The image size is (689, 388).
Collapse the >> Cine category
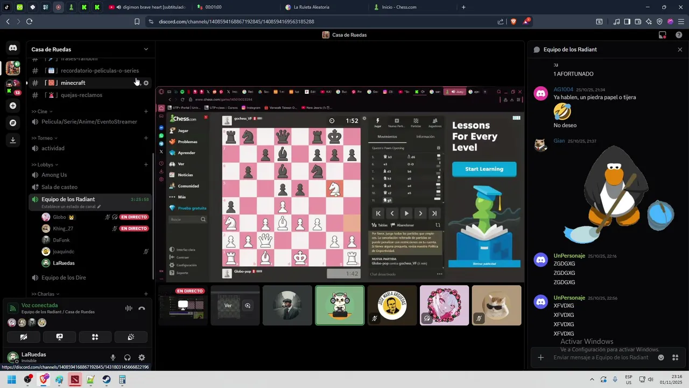point(41,112)
